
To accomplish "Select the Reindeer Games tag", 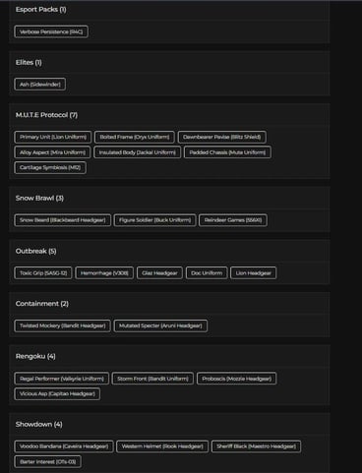I will (x=233, y=220).
